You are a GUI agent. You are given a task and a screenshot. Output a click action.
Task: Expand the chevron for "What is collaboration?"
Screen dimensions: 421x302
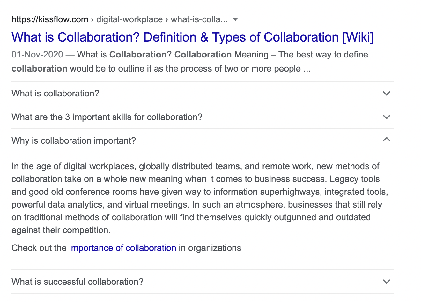click(386, 94)
